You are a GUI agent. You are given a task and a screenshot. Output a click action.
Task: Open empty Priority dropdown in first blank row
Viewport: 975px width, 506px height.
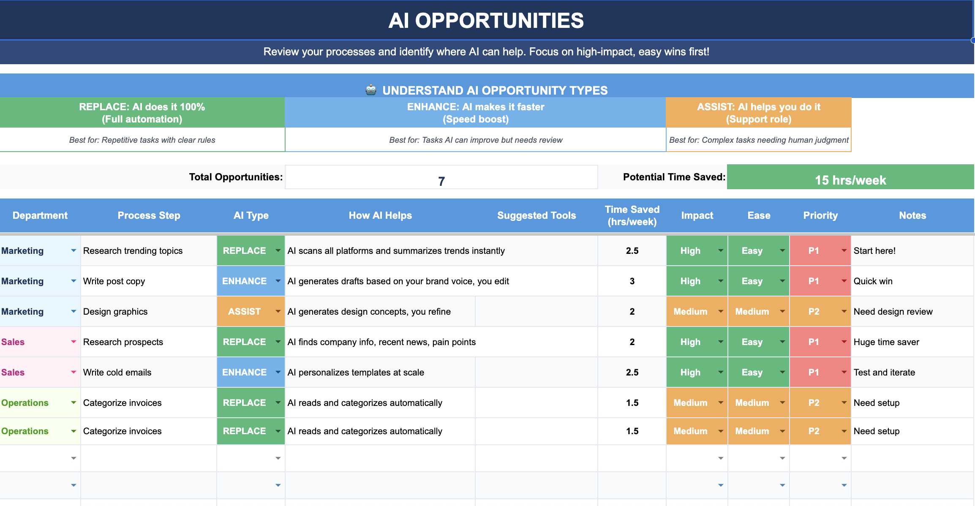point(844,458)
